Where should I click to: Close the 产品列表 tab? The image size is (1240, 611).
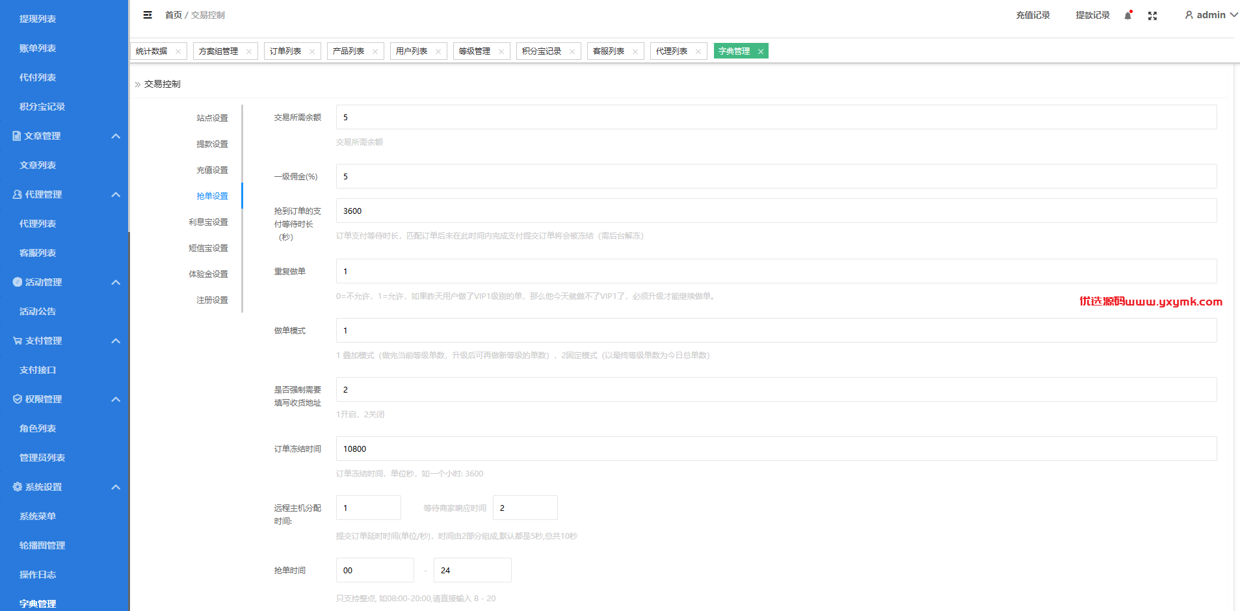(375, 51)
